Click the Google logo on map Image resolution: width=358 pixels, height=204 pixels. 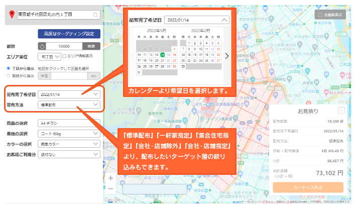pos(112,200)
